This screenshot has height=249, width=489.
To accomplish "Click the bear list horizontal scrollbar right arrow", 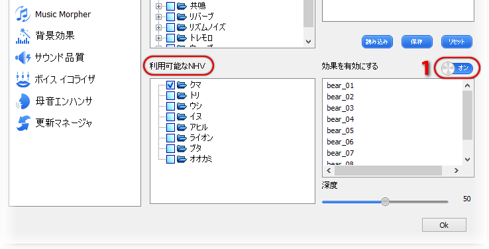I will click(x=457, y=170).
